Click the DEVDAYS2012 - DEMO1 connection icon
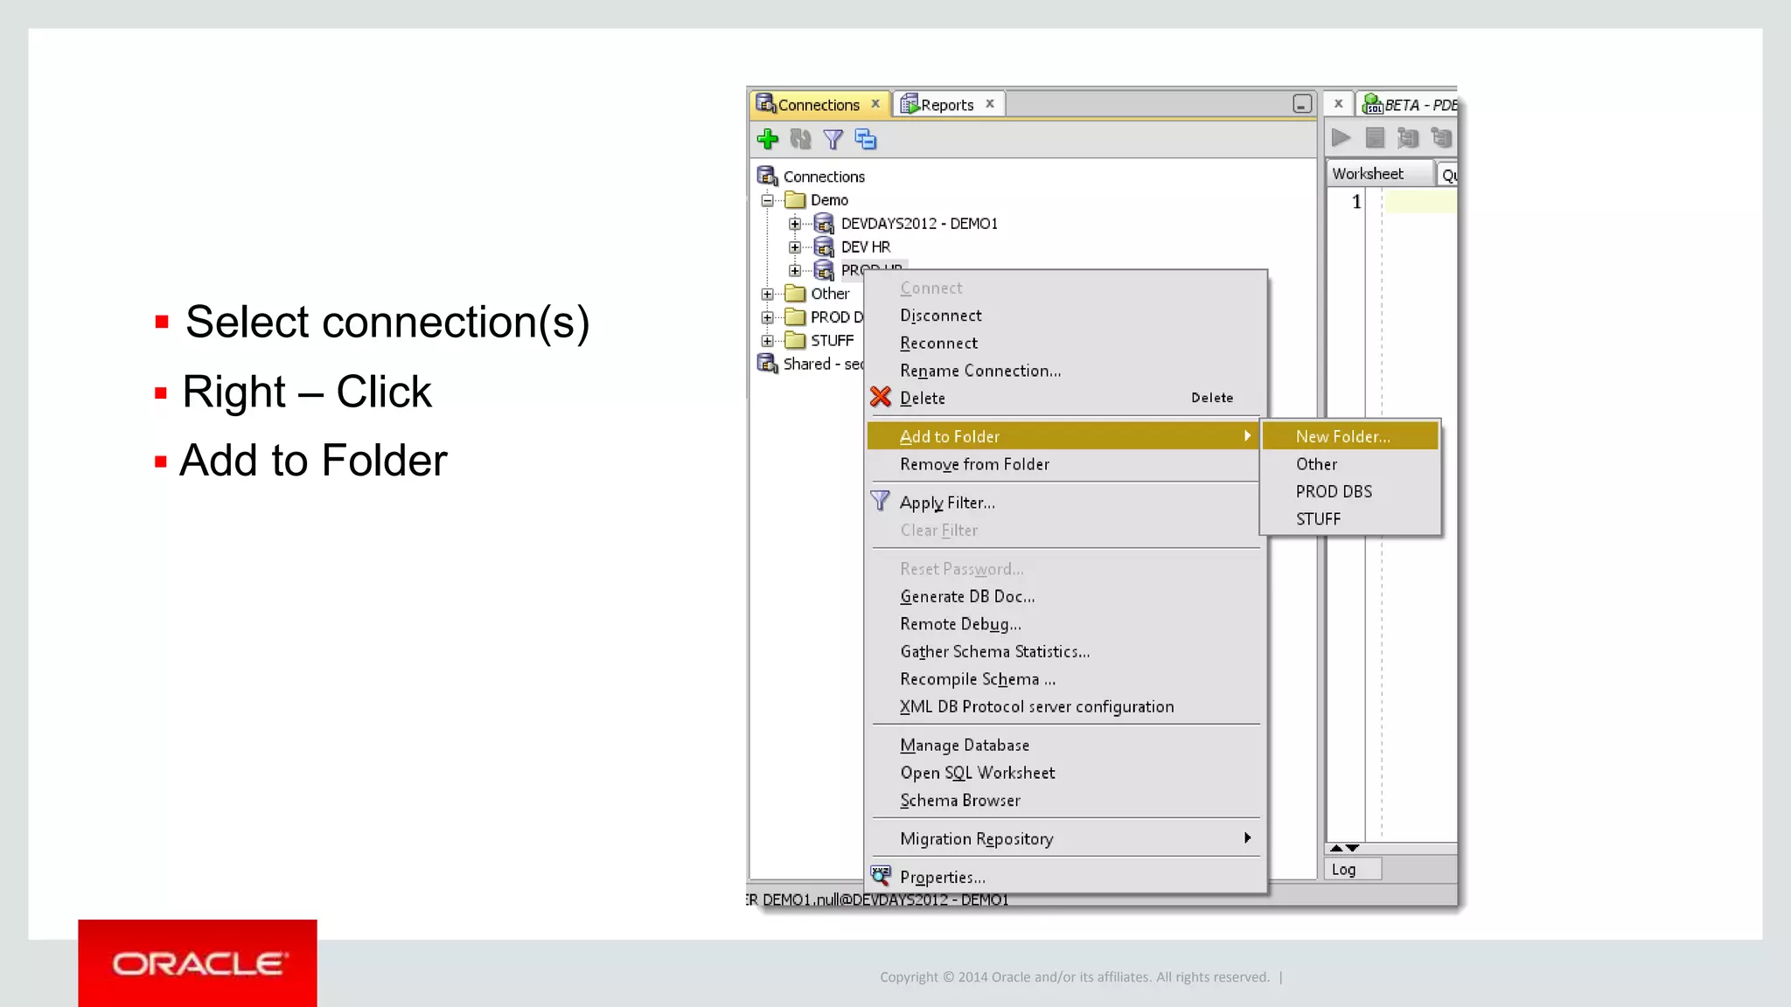This screenshot has width=1791, height=1007. (824, 224)
